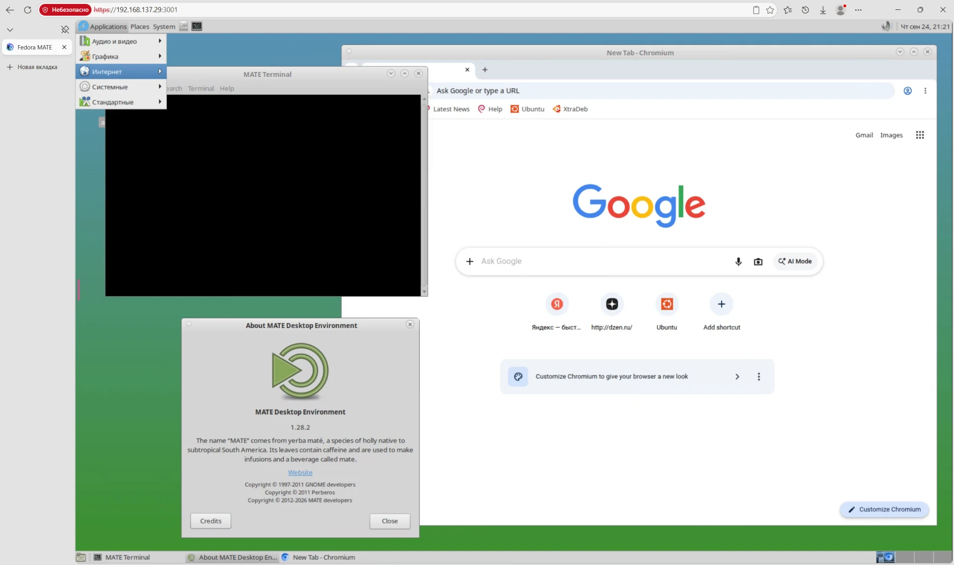Open the http://dzen.ru/ shortcut tile
This screenshot has height=565, width=954.
coord(612,312)
